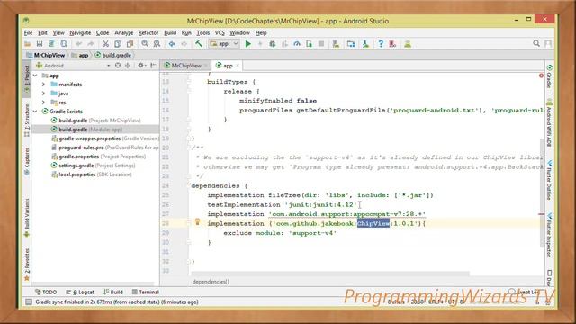Select gradle-wrapper.properties file

[x=105, y=139]
